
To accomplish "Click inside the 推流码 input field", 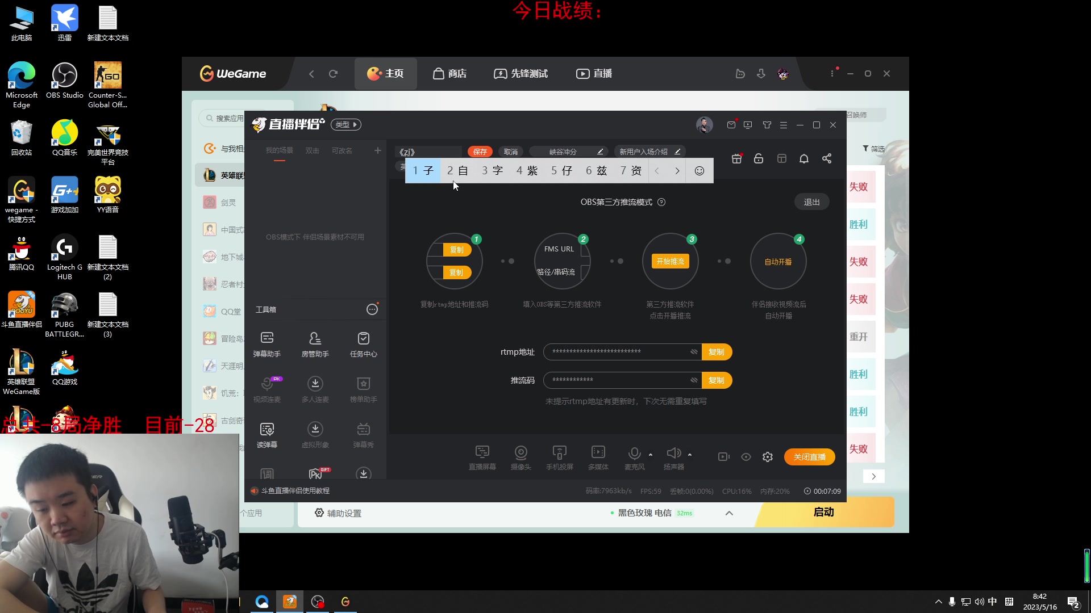I will click(x=622, y=380).
